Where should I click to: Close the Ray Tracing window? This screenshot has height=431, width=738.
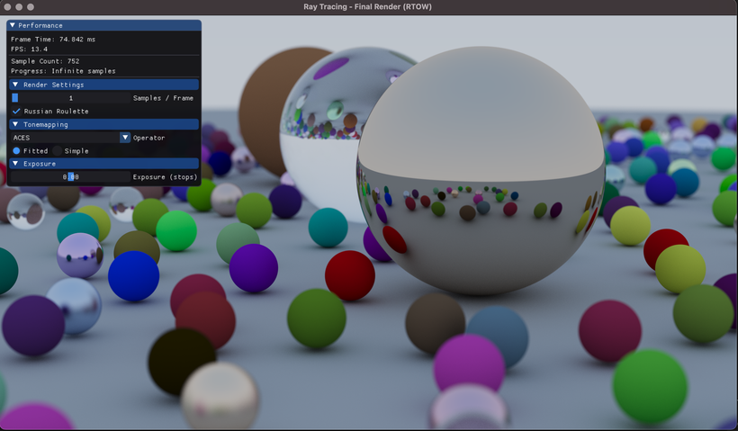coord(7,7)
